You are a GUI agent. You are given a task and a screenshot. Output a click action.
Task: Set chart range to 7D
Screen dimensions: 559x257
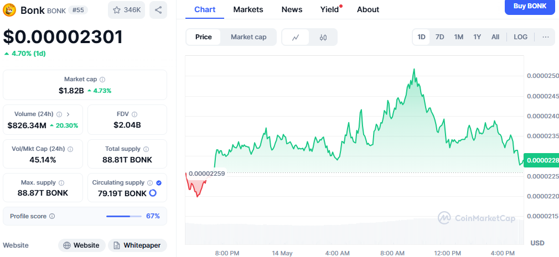pyautogui.click(x=440, y=37)
